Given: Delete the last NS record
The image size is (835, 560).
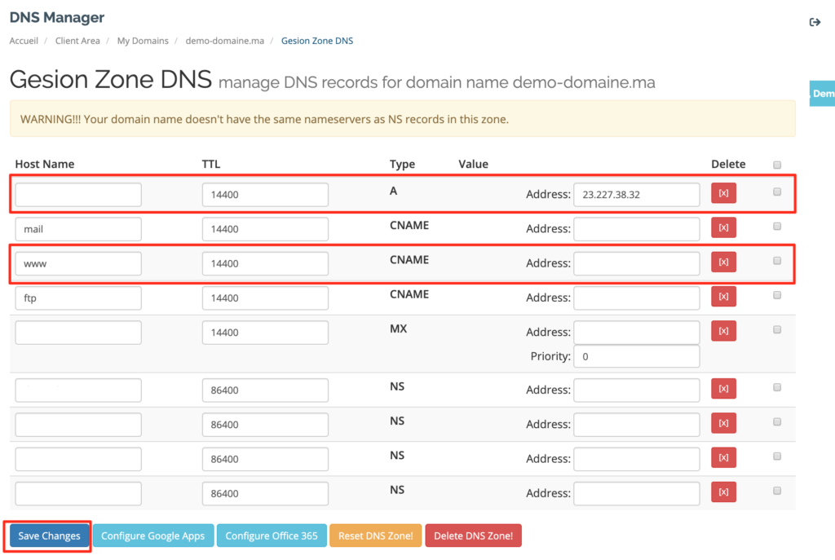Looking at the screenshot, I should 723,492.
